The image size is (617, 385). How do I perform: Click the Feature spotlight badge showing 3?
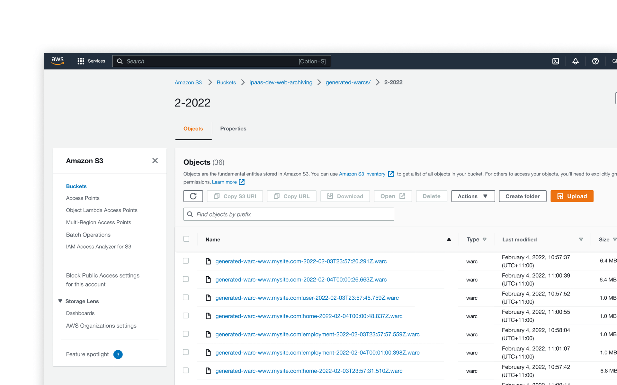click(x=118, y=355)
